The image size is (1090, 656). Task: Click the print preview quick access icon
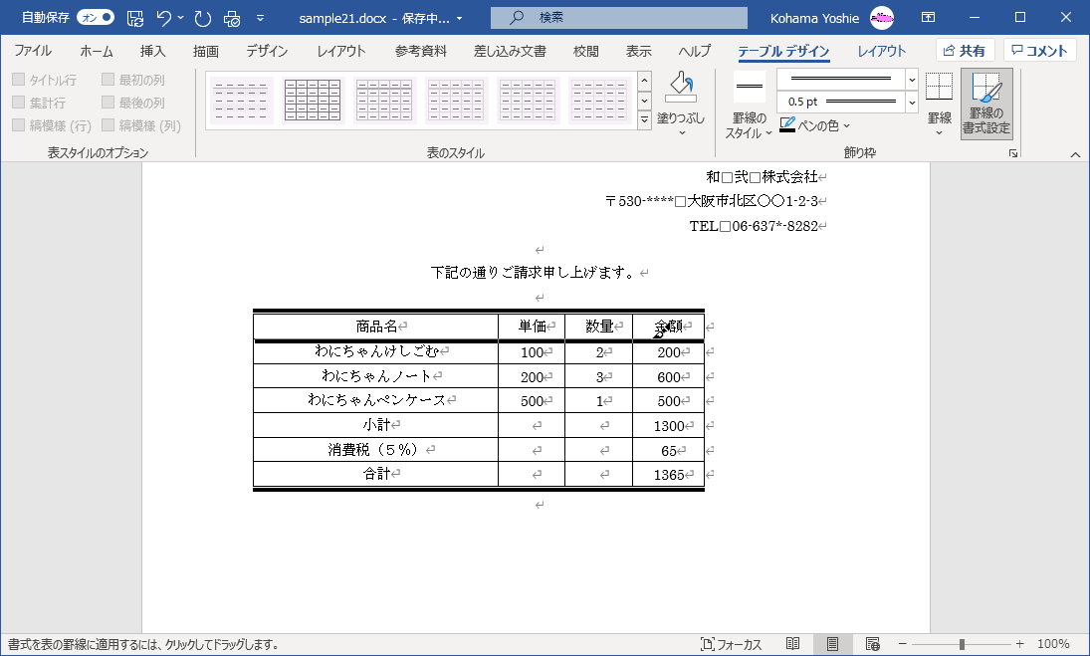[232, 18]
